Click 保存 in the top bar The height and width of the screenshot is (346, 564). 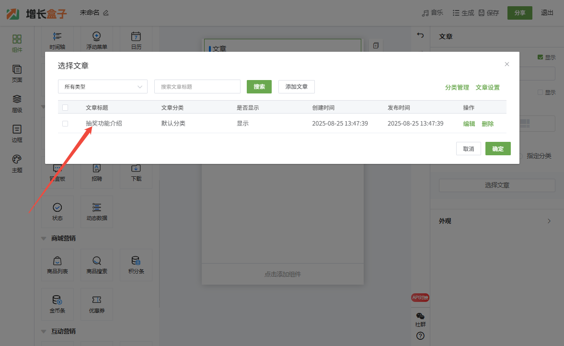tap(488, 13)
